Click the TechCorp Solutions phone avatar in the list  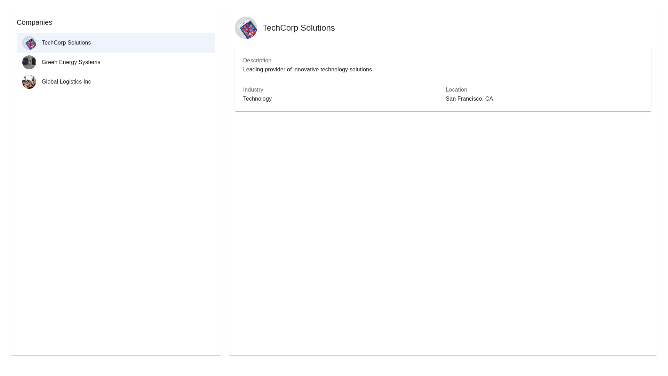click(x=29, y=43)
